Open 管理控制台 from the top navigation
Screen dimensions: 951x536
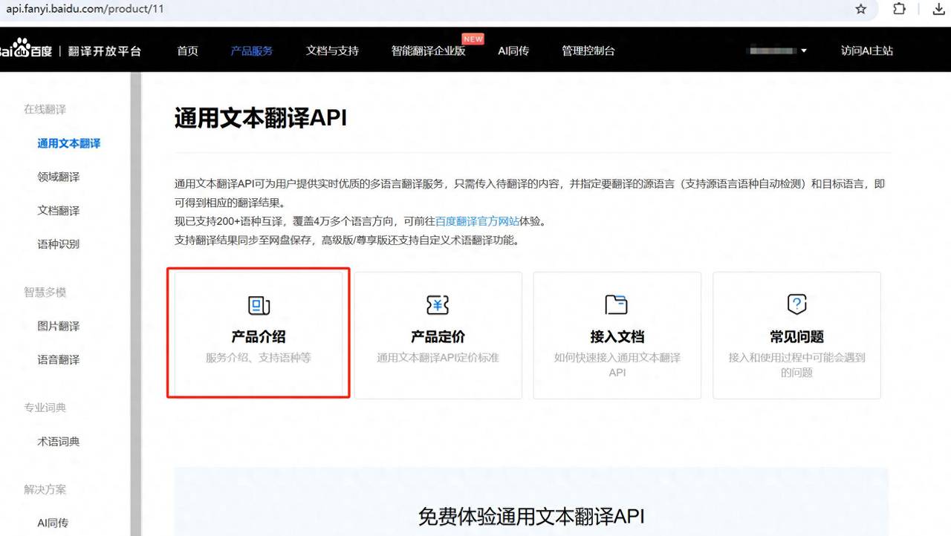tap(588, 50)
